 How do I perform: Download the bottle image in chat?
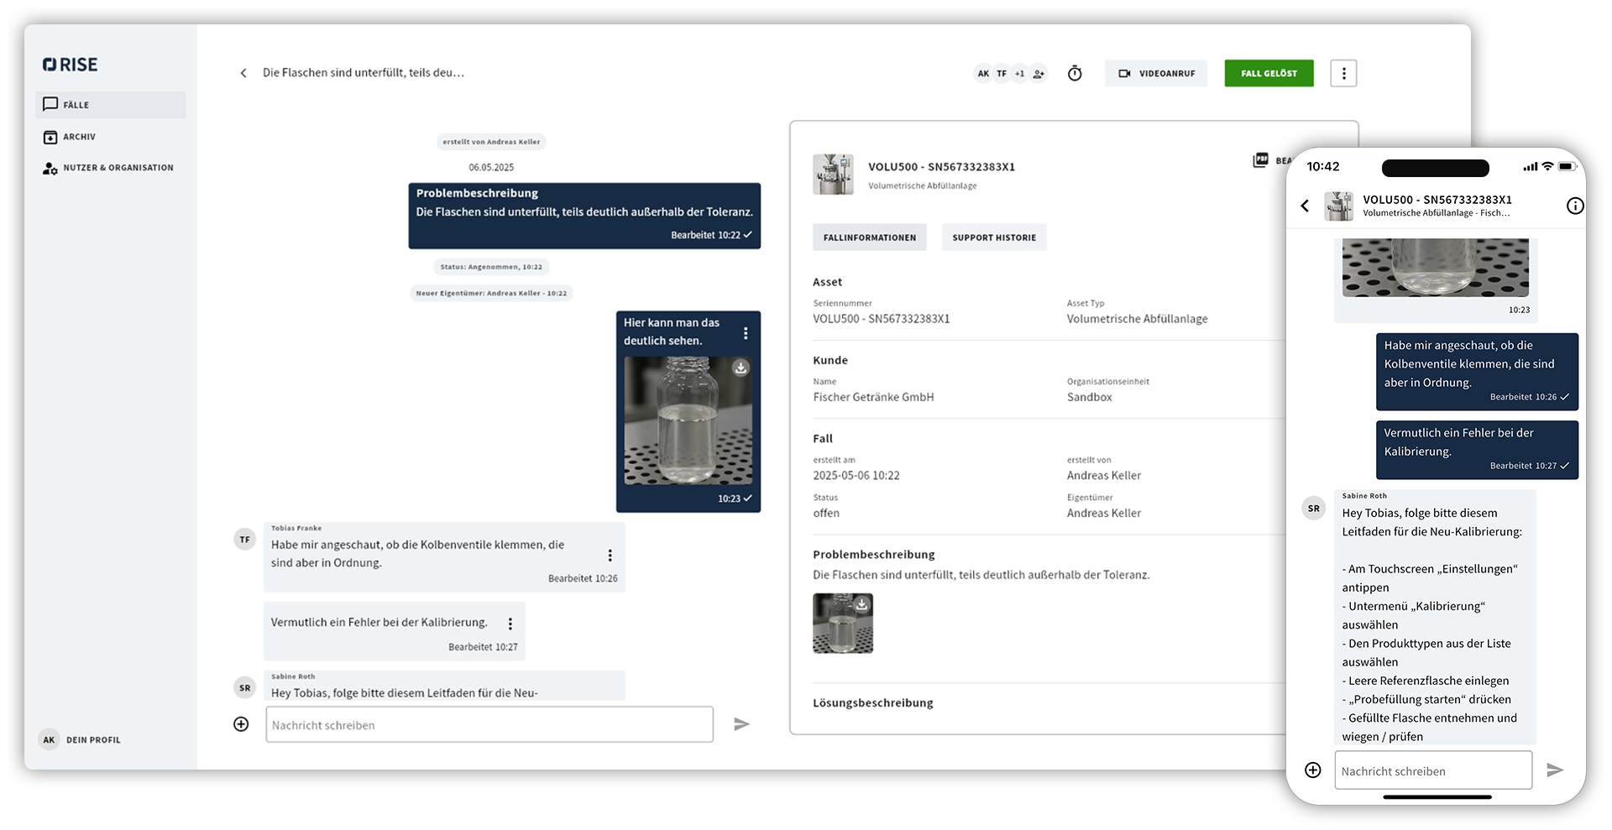click(741, 368)
